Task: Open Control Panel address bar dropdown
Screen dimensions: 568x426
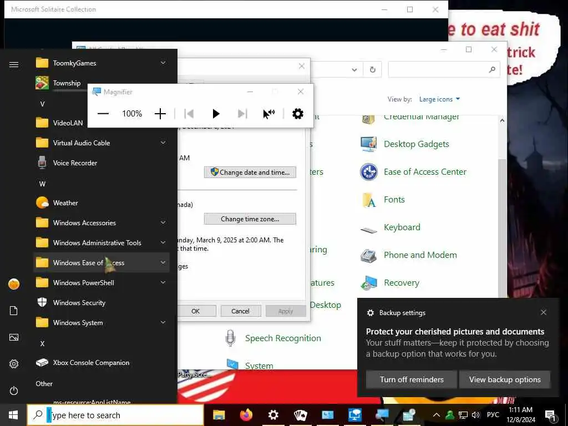Action: click(x=354, y=69)
